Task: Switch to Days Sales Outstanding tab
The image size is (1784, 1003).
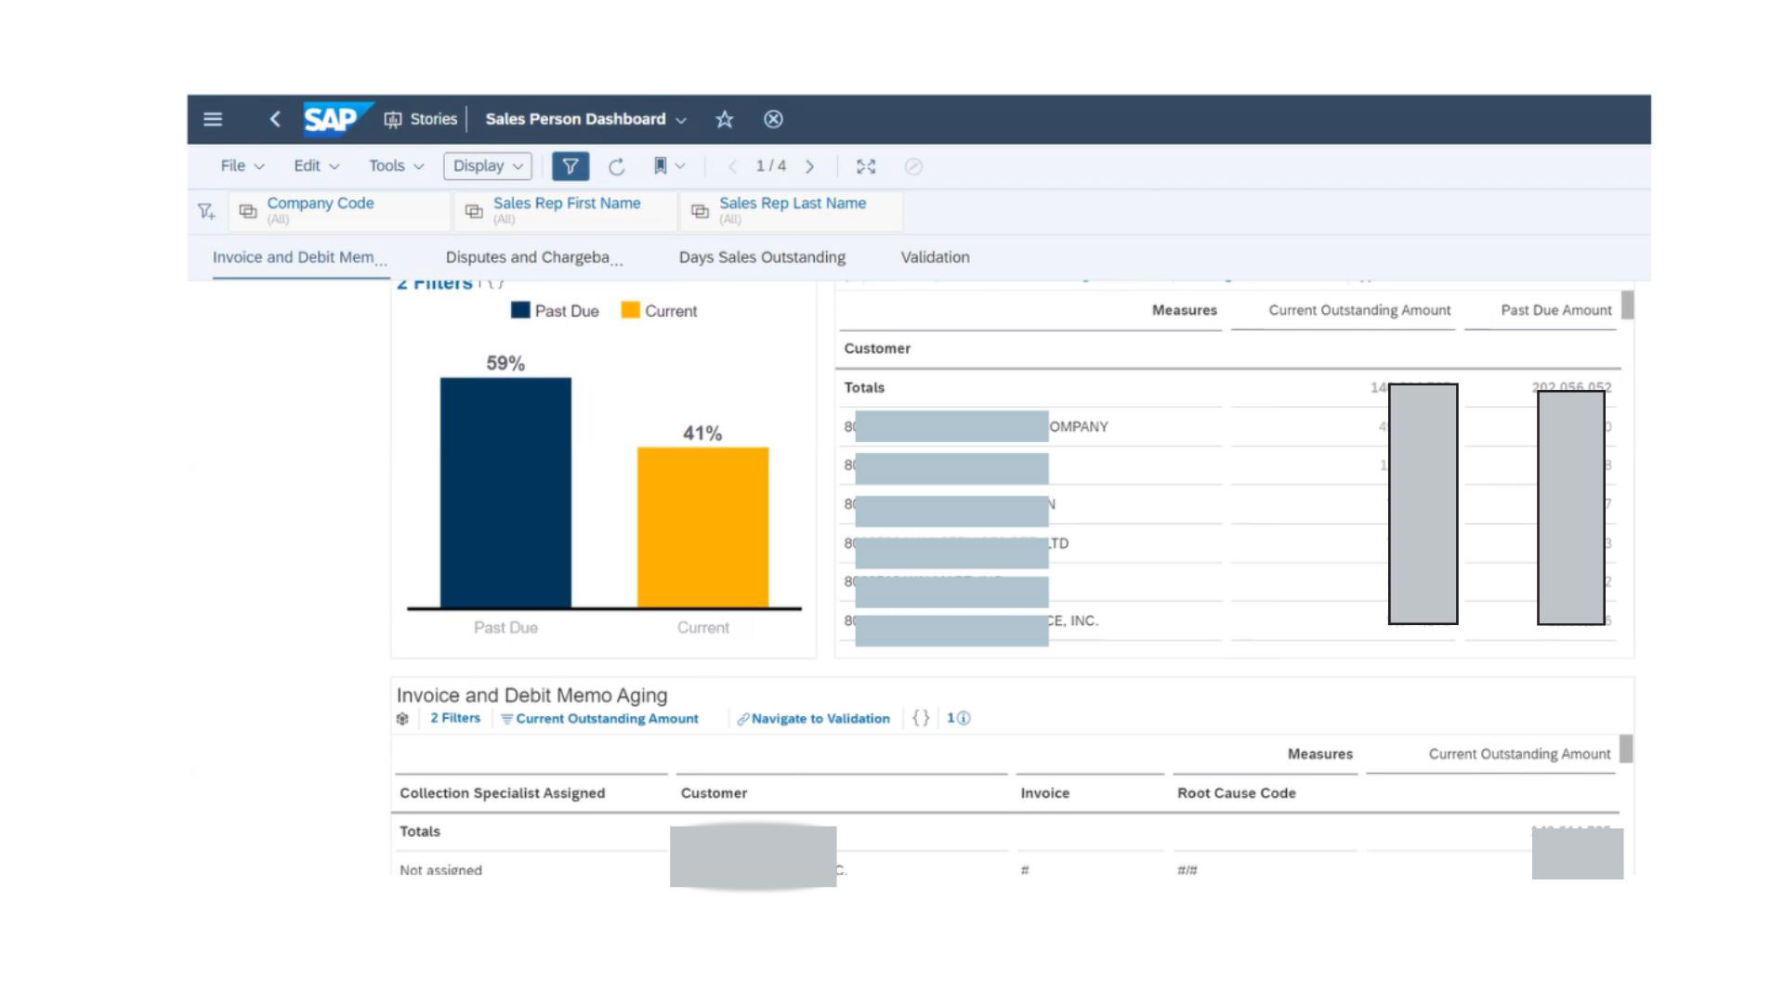Action: 762,257
